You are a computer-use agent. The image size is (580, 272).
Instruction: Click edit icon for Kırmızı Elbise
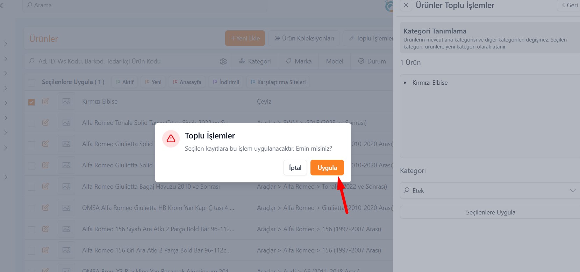(45, 101)
